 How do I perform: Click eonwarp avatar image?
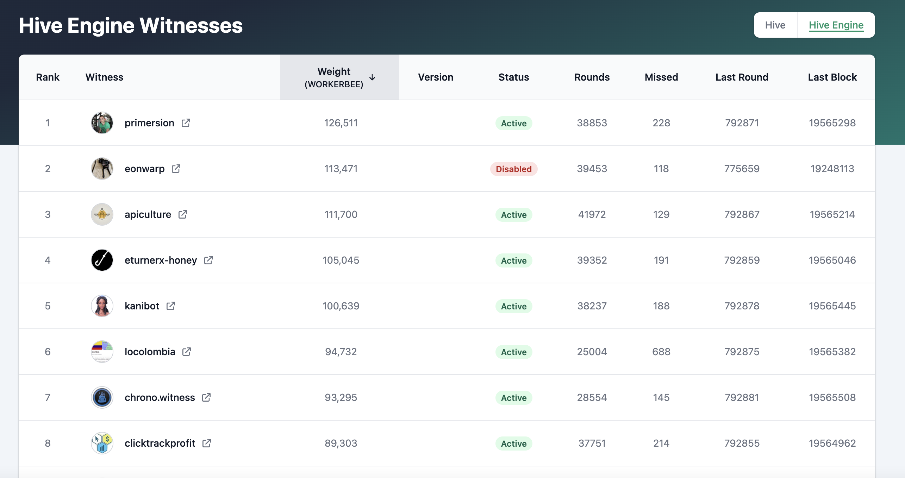[102, 169]
